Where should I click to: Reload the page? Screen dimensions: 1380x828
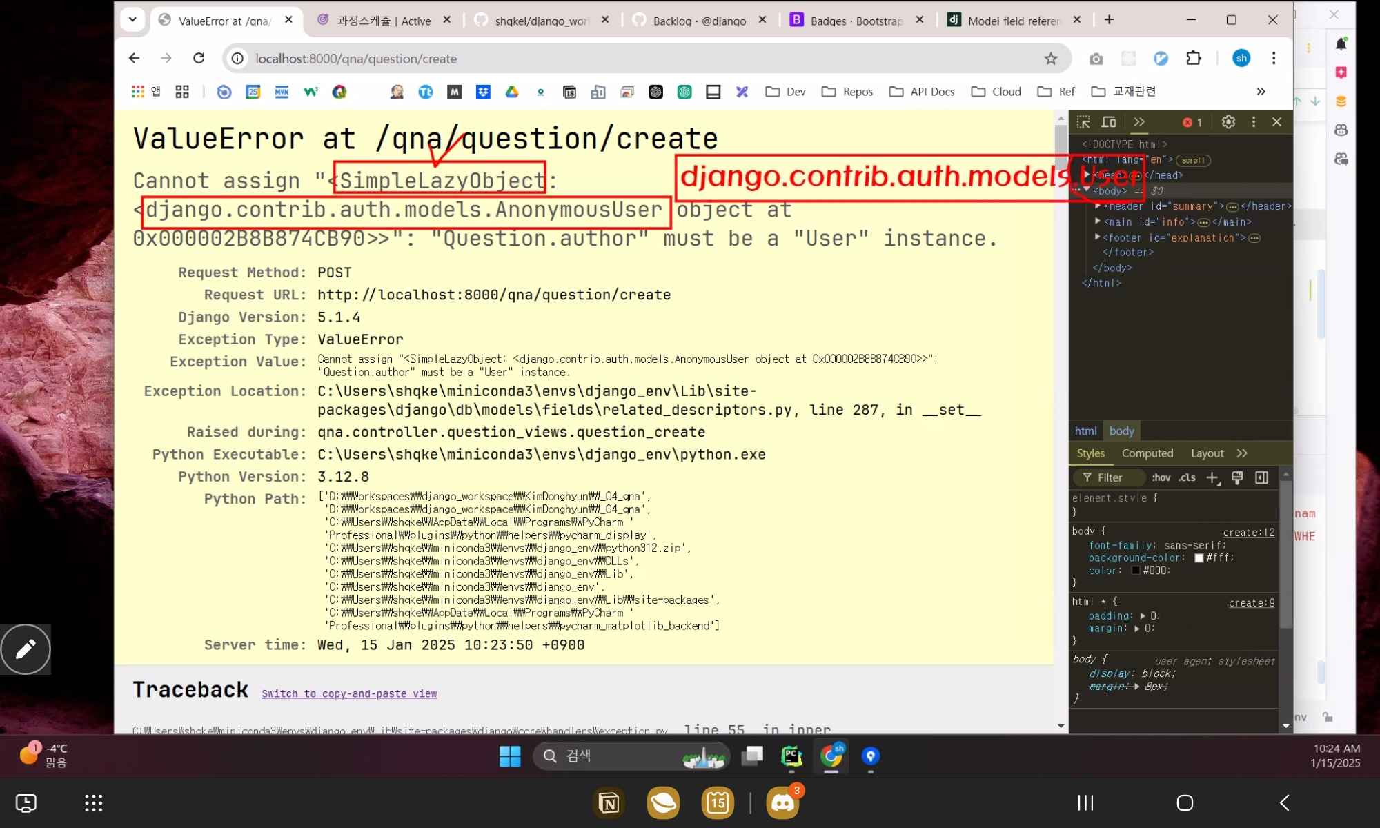pos(199,59)
